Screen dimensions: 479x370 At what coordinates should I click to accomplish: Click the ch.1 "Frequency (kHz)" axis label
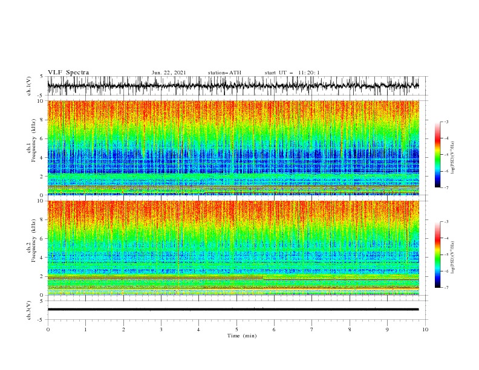[x=34, y=139]
